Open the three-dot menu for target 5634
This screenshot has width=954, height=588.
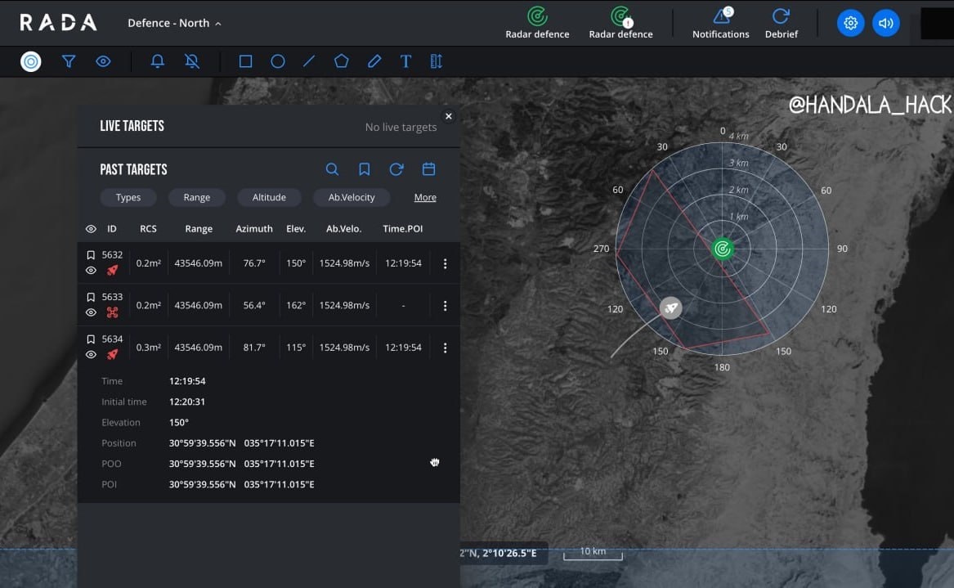(445, 348)
